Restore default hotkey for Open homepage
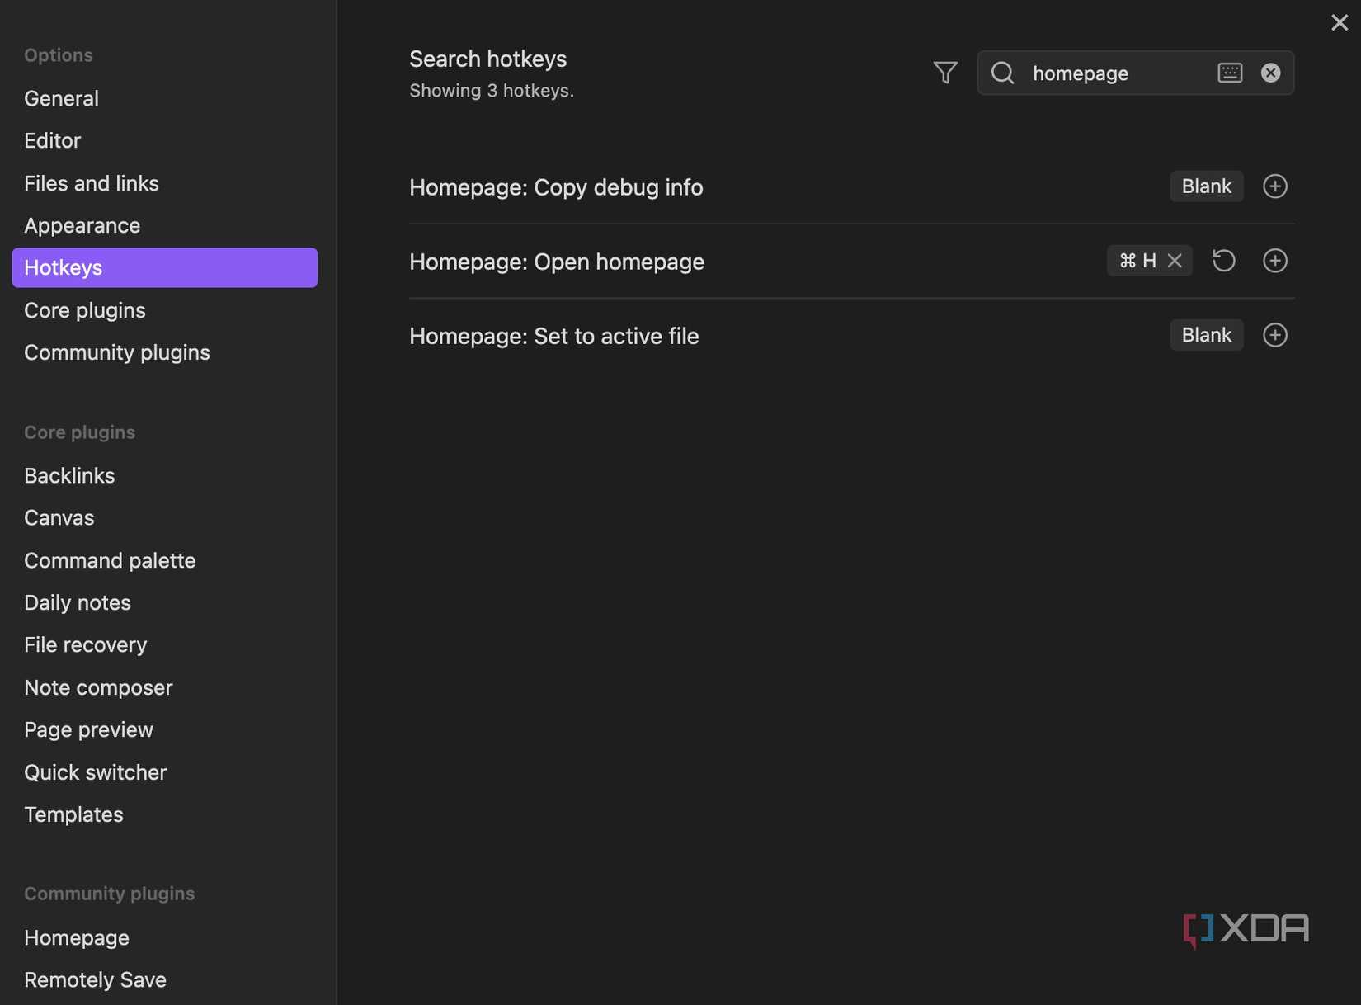1361x1005 pixels. pos(1223,261)
